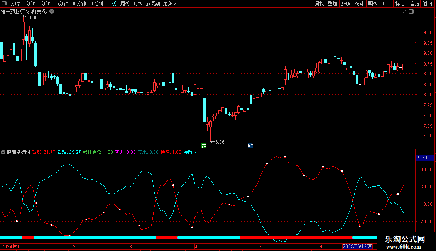Open the 叠加 overlay option
This screenshot has height=251, width=436.
tap(332, 3)
